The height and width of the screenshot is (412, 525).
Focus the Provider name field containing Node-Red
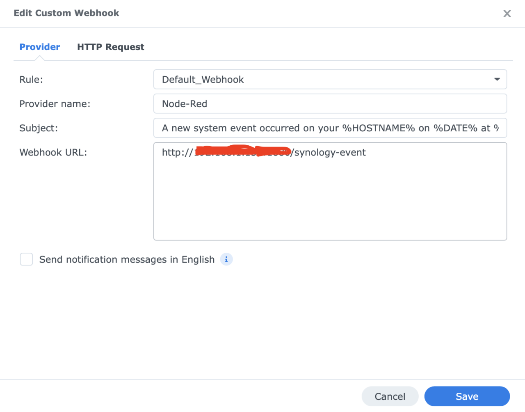pyautogui.click(x=330, y=104)
